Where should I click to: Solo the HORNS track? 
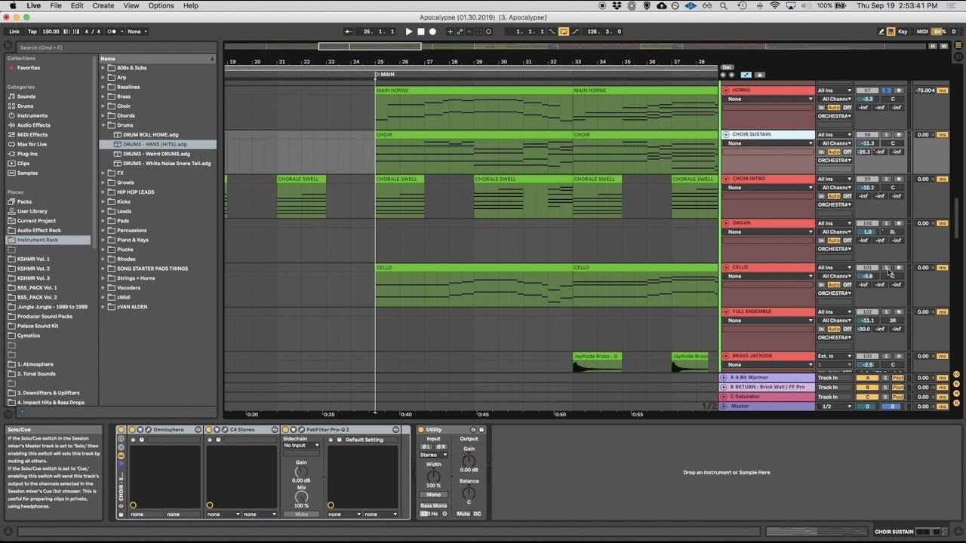point(887,90)
